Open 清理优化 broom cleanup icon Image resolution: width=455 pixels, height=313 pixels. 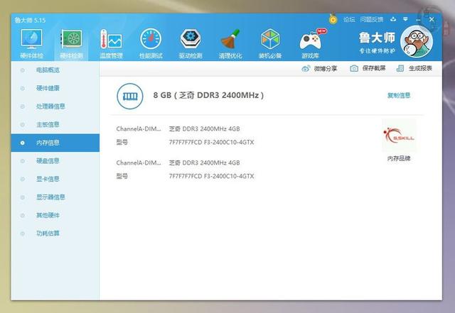point(230,38)
